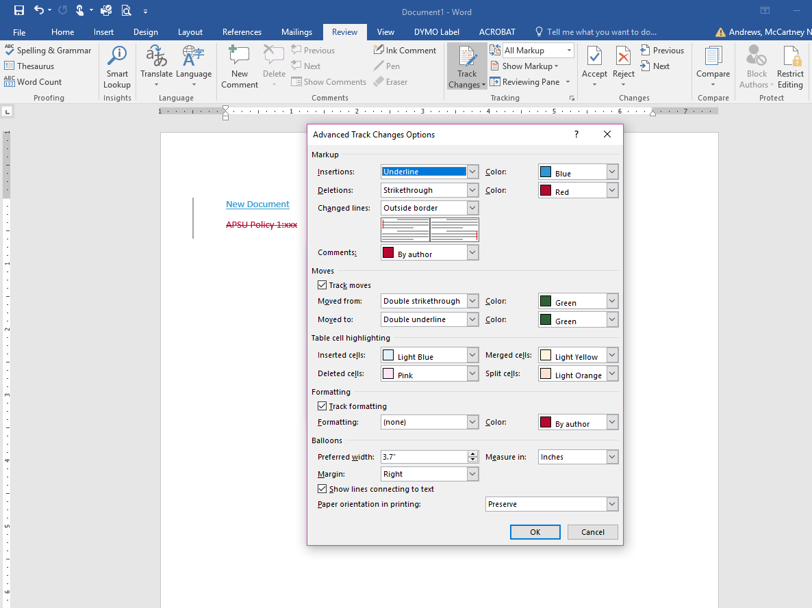
Task: Save document using Quick Access icon
Action: (x=19, y=10)
